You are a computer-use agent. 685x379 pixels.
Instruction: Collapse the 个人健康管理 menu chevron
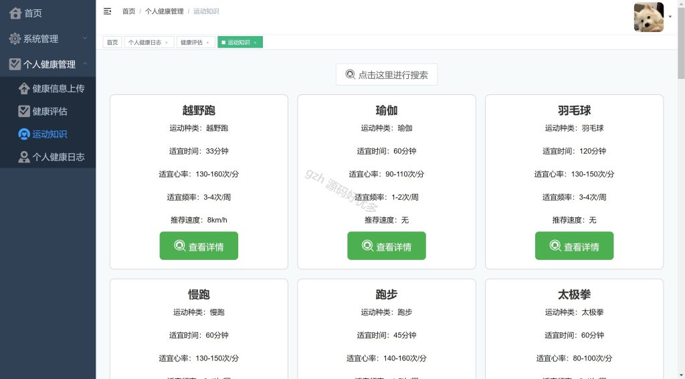coord(85,64)
